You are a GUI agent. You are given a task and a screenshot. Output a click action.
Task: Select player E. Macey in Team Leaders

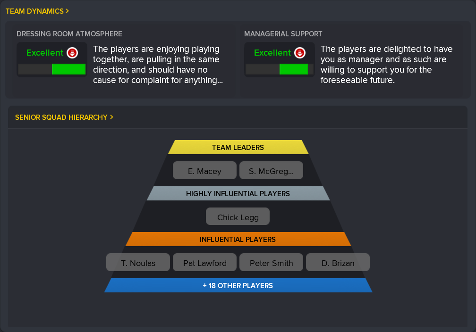click(204, 170)
